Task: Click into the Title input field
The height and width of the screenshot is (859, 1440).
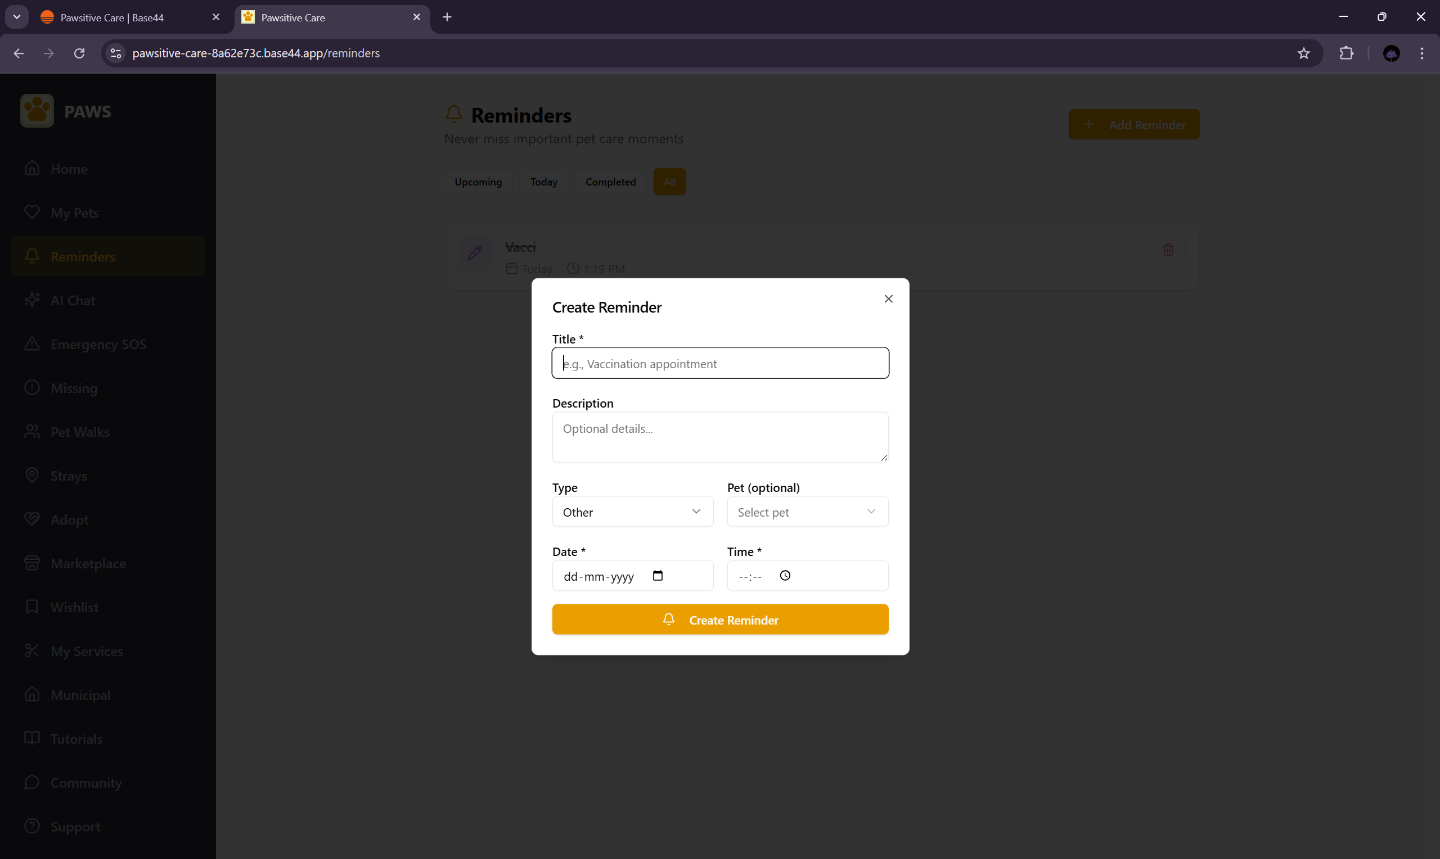Action: click(719, 364)
